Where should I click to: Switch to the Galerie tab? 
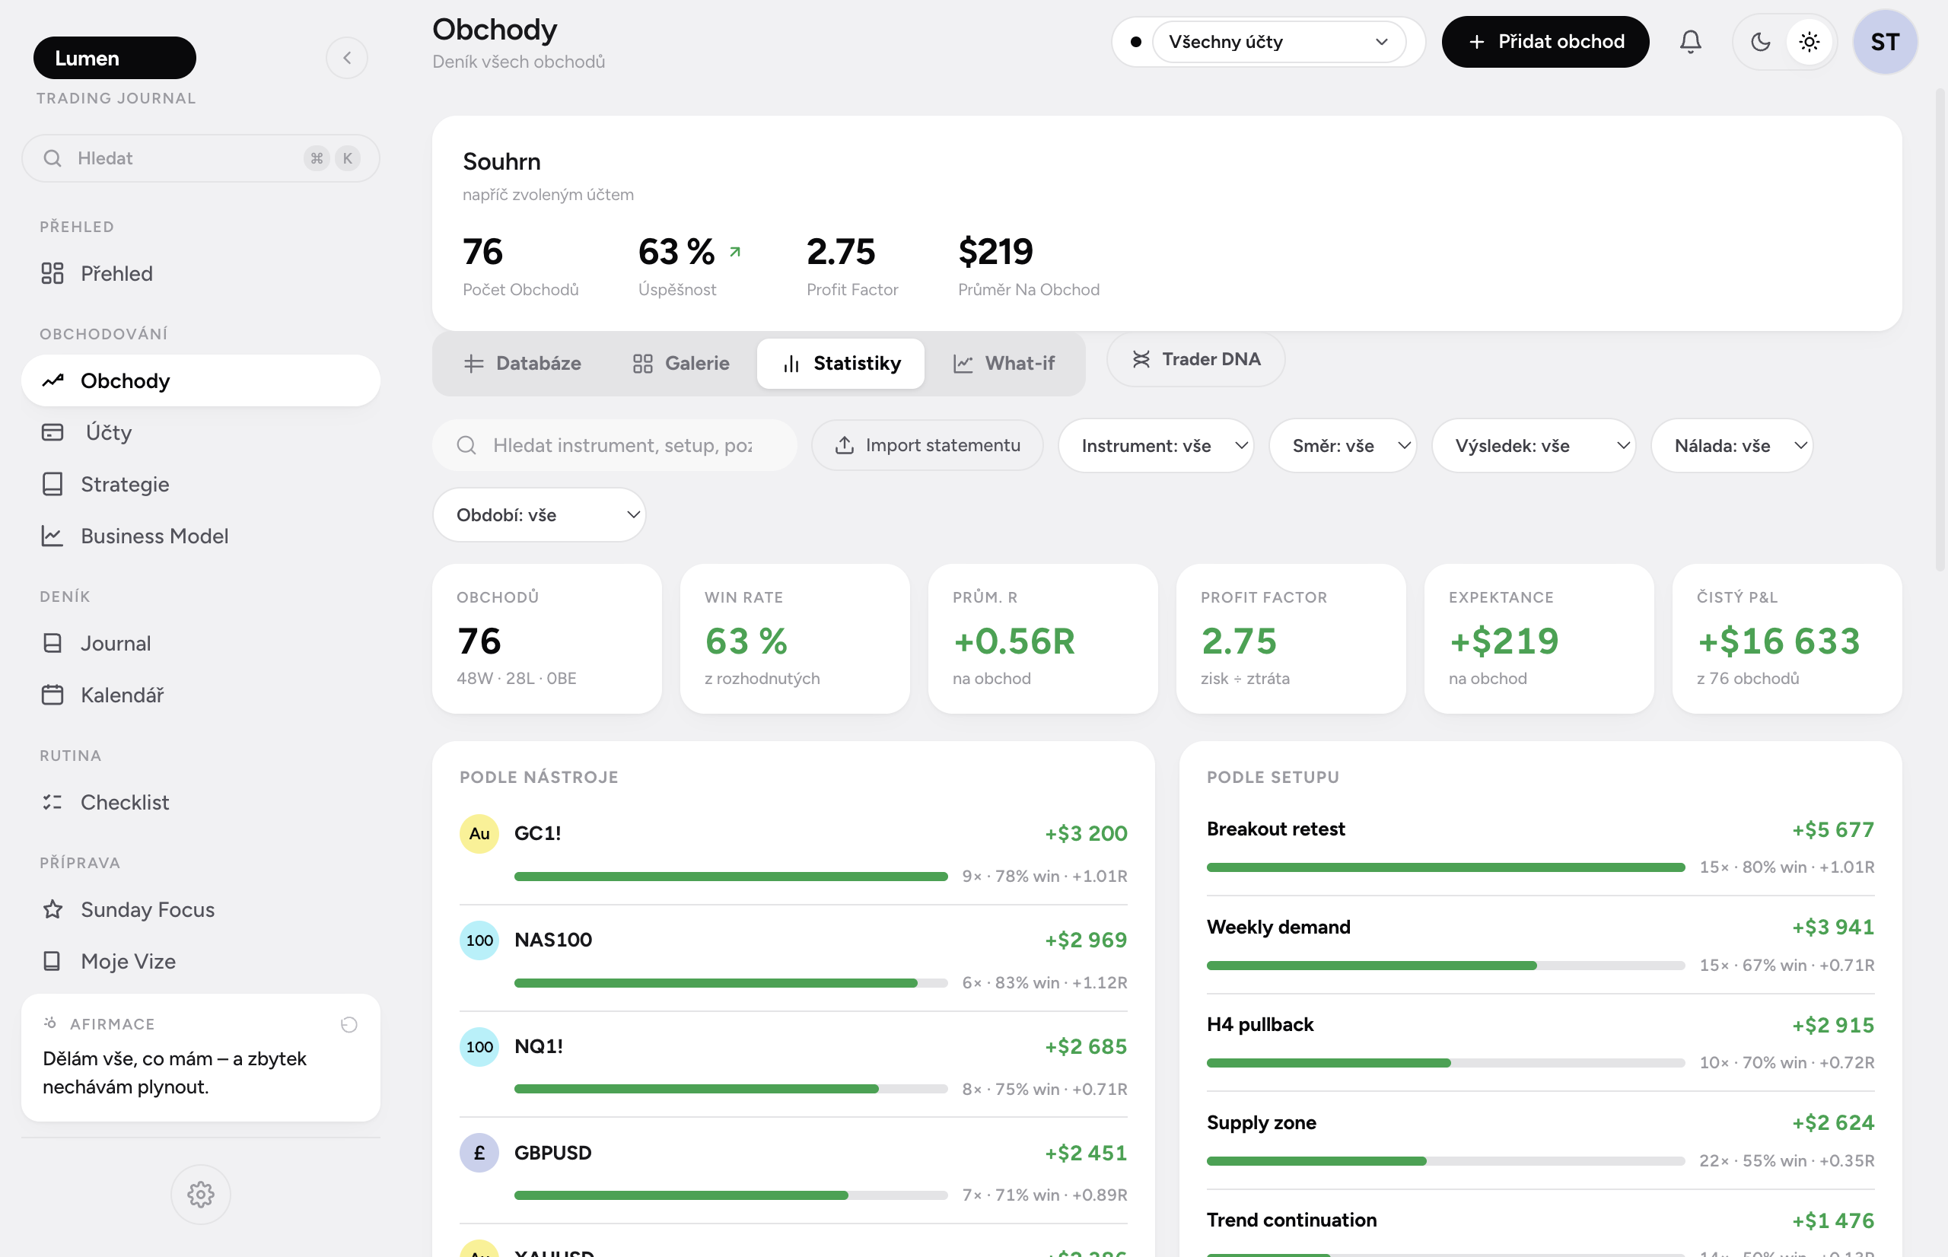pyautogui.click(x=682, y=363)
